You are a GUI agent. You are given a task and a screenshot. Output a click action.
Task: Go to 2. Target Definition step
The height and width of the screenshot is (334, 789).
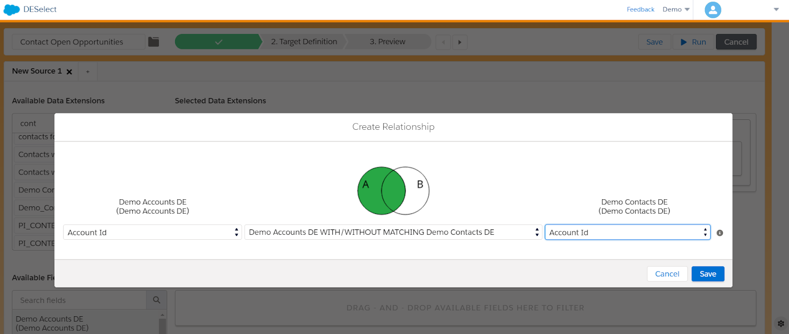click(304, 42)
